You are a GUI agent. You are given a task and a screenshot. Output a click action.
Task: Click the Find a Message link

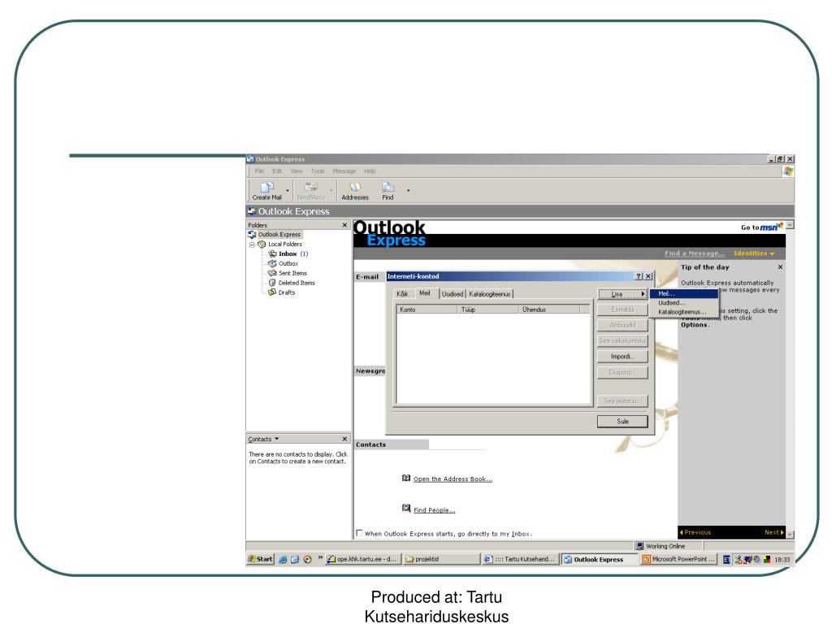tap(694, 253)
